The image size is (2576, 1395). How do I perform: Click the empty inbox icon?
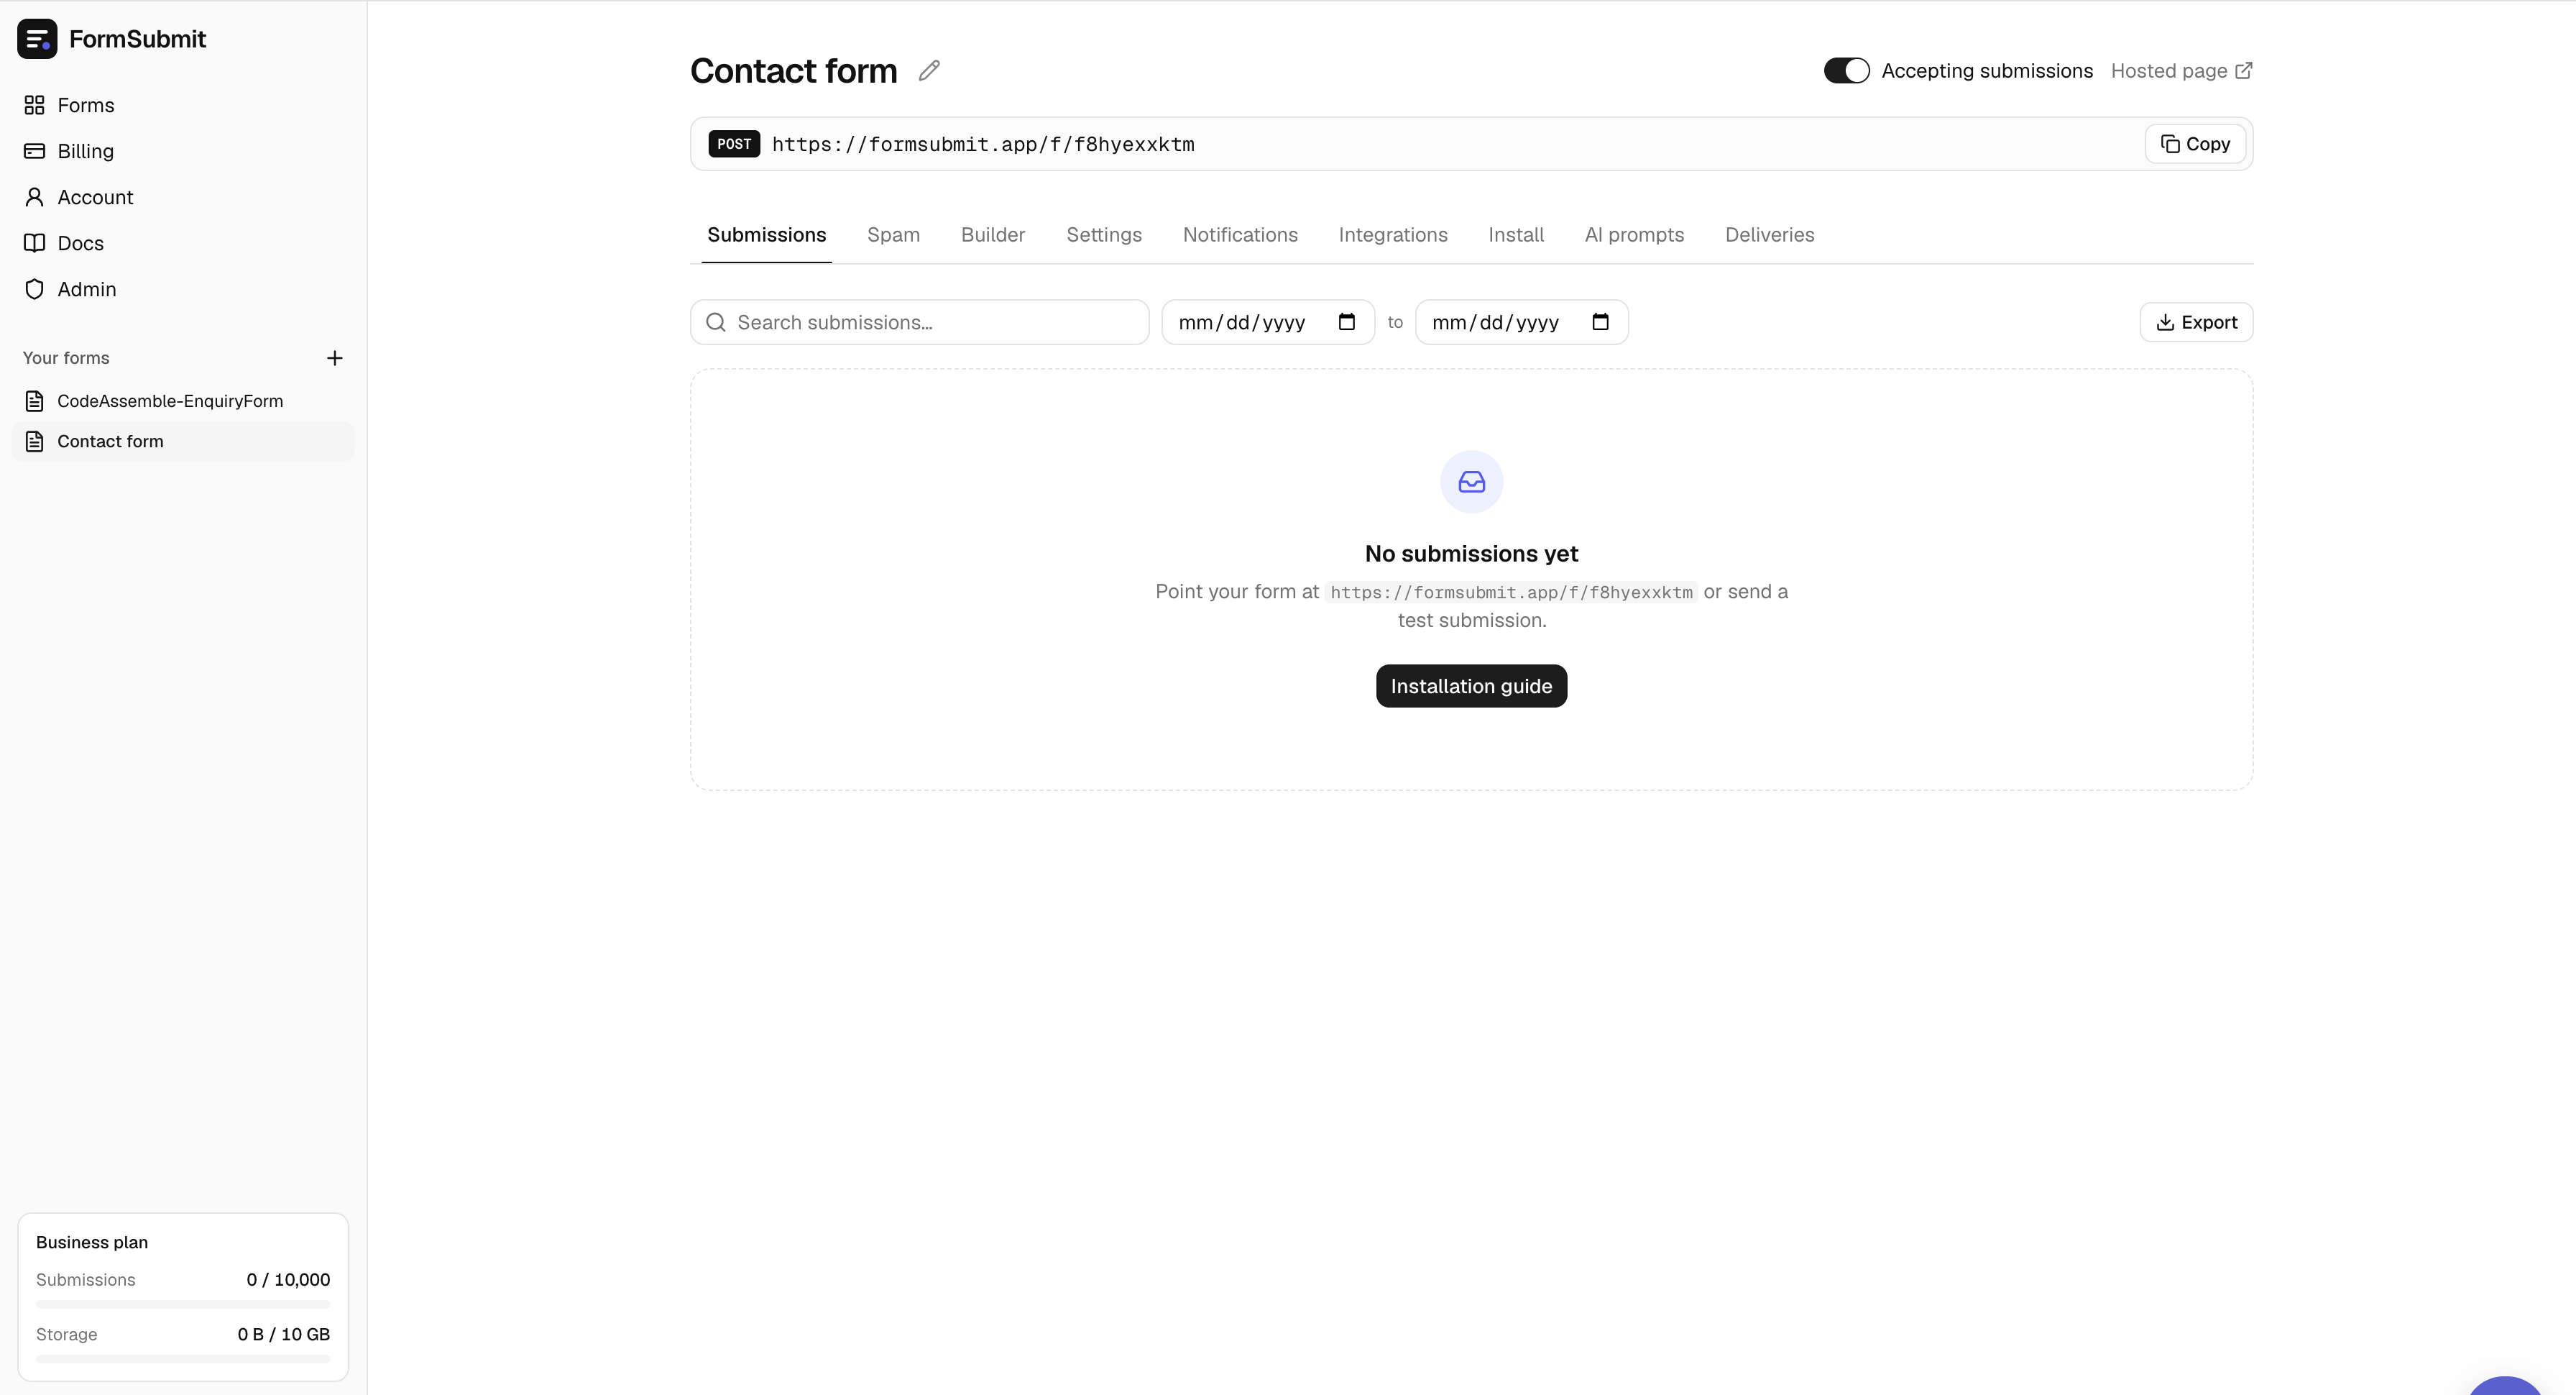pos(1471,482)
